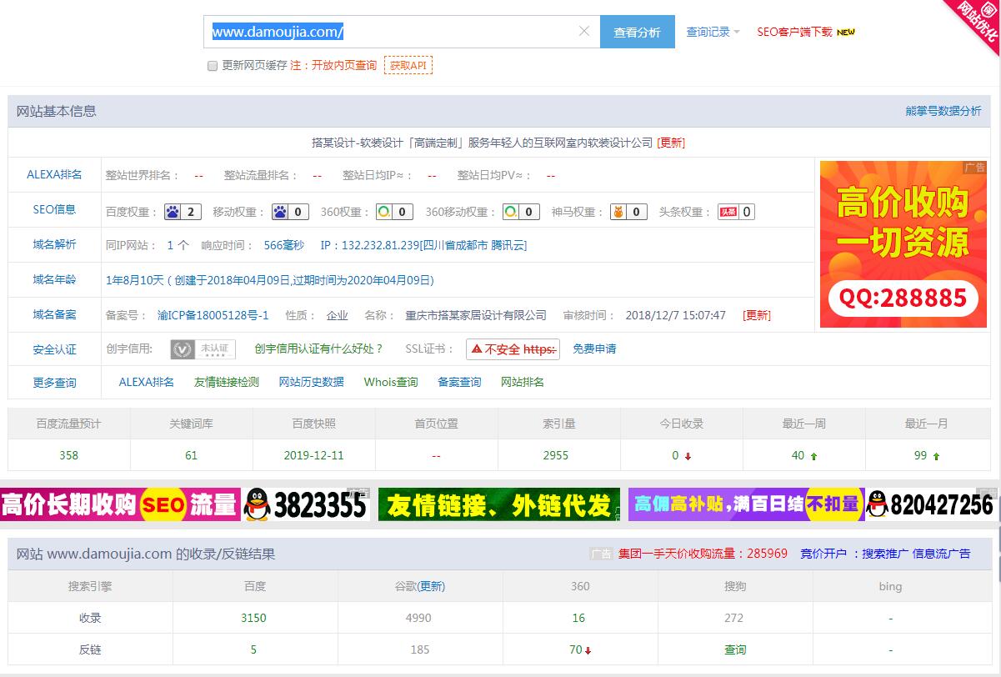Image resolution: width=1001 pixels, height=677 pixels.
Task: Click the 360 weight ring icon after 360权重
Action: pos(394,212)
